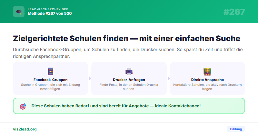This screenshot has width=258, height=135.
Task: Select the 'Drucker-Anfragen' card title
Action: [129, 80]
